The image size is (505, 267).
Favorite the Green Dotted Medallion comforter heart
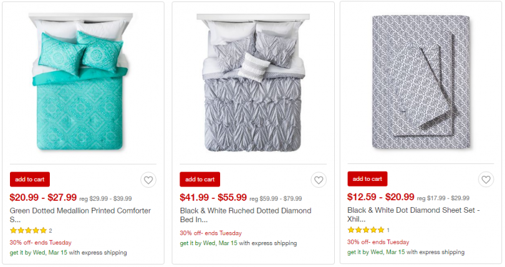(148, 180)
